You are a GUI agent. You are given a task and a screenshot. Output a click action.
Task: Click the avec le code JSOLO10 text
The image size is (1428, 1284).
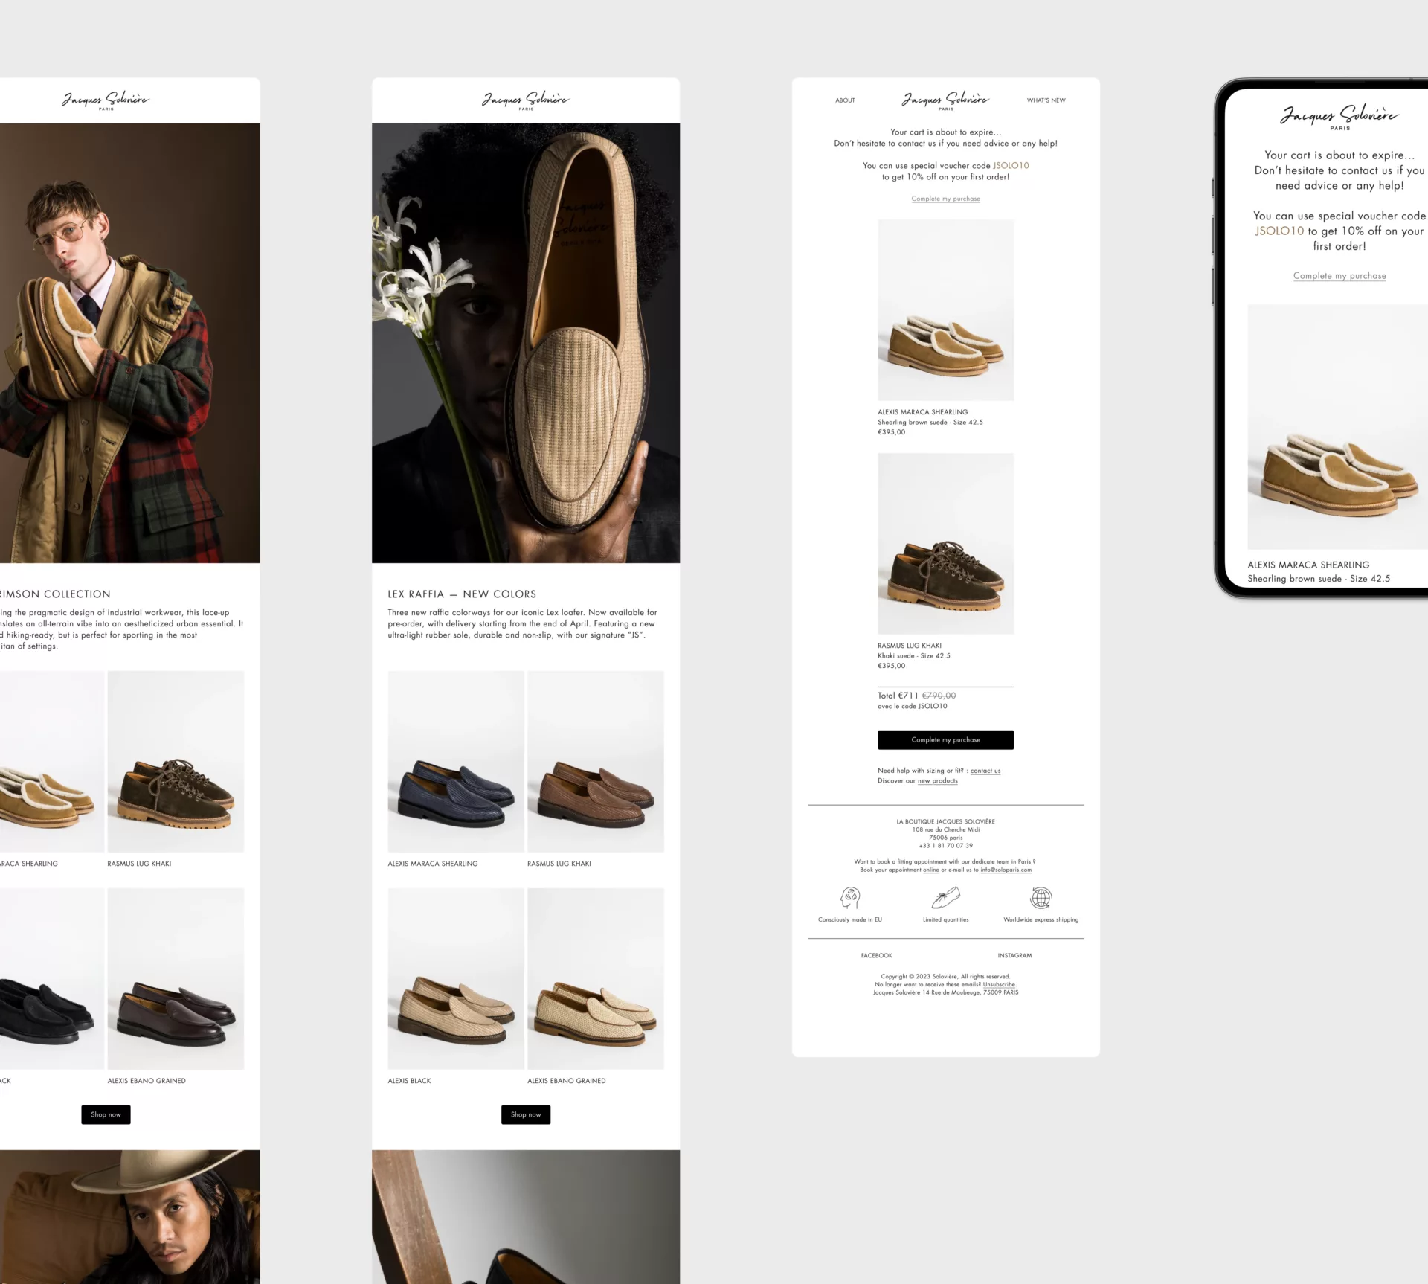pyautogui.click(x=913, y=707)
